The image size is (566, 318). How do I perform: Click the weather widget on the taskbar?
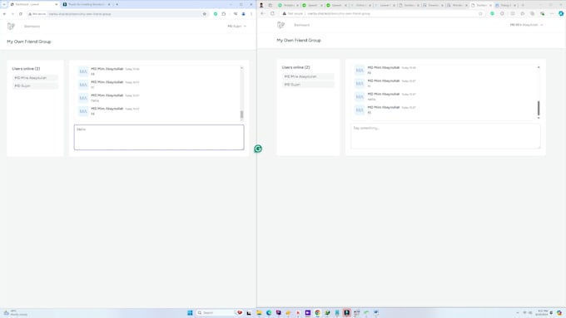(16, 312)
